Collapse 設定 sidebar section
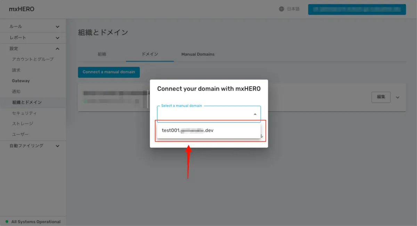 coord(33,49)
